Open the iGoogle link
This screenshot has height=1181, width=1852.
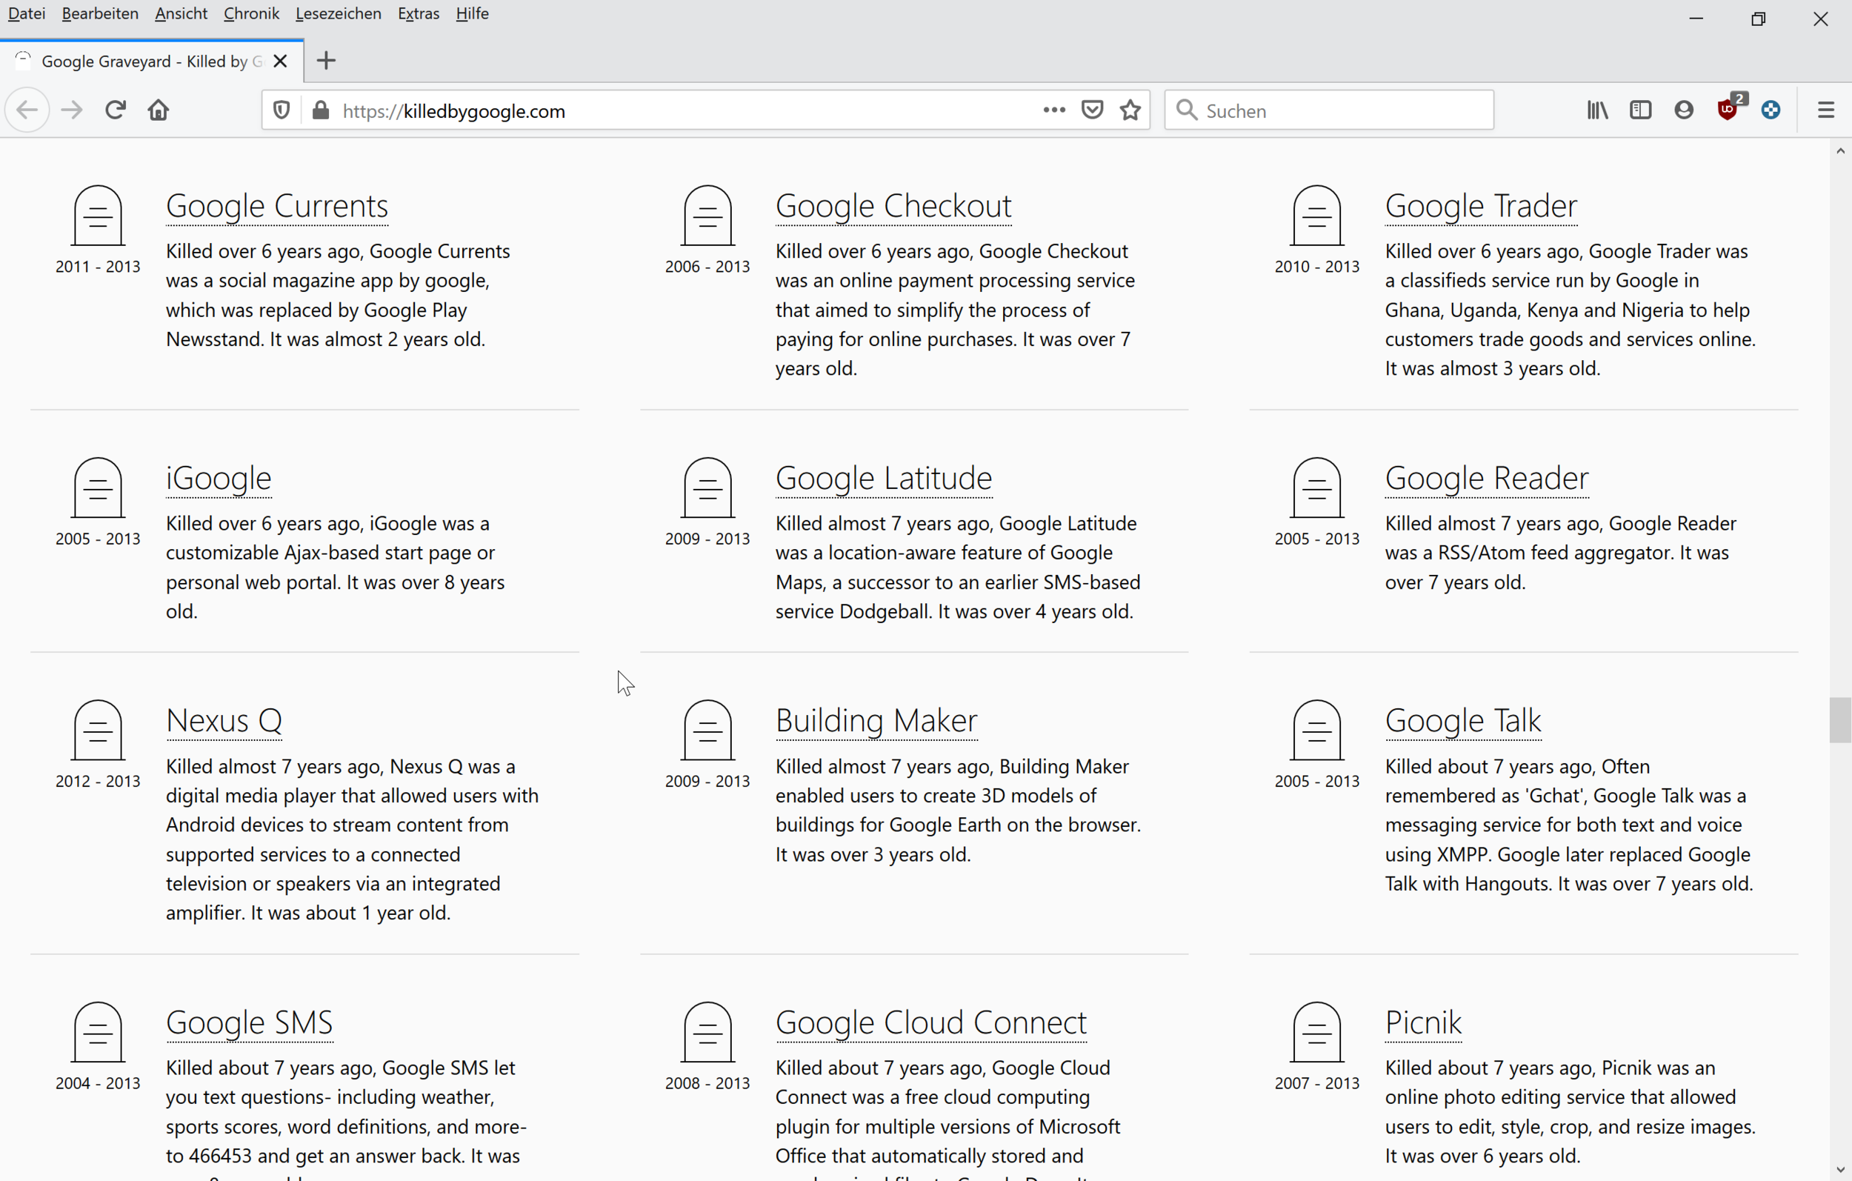pyautogui.click(x=219, y=479)
